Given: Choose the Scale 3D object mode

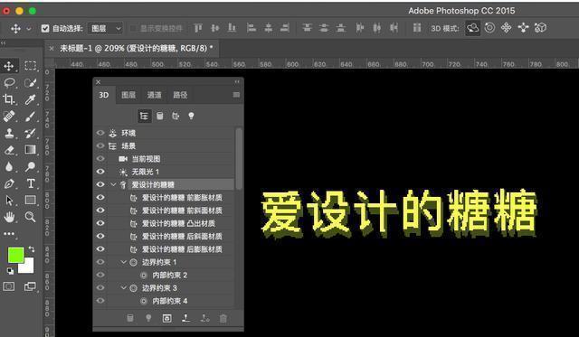Looking at the screenshot, I should 540,28.
